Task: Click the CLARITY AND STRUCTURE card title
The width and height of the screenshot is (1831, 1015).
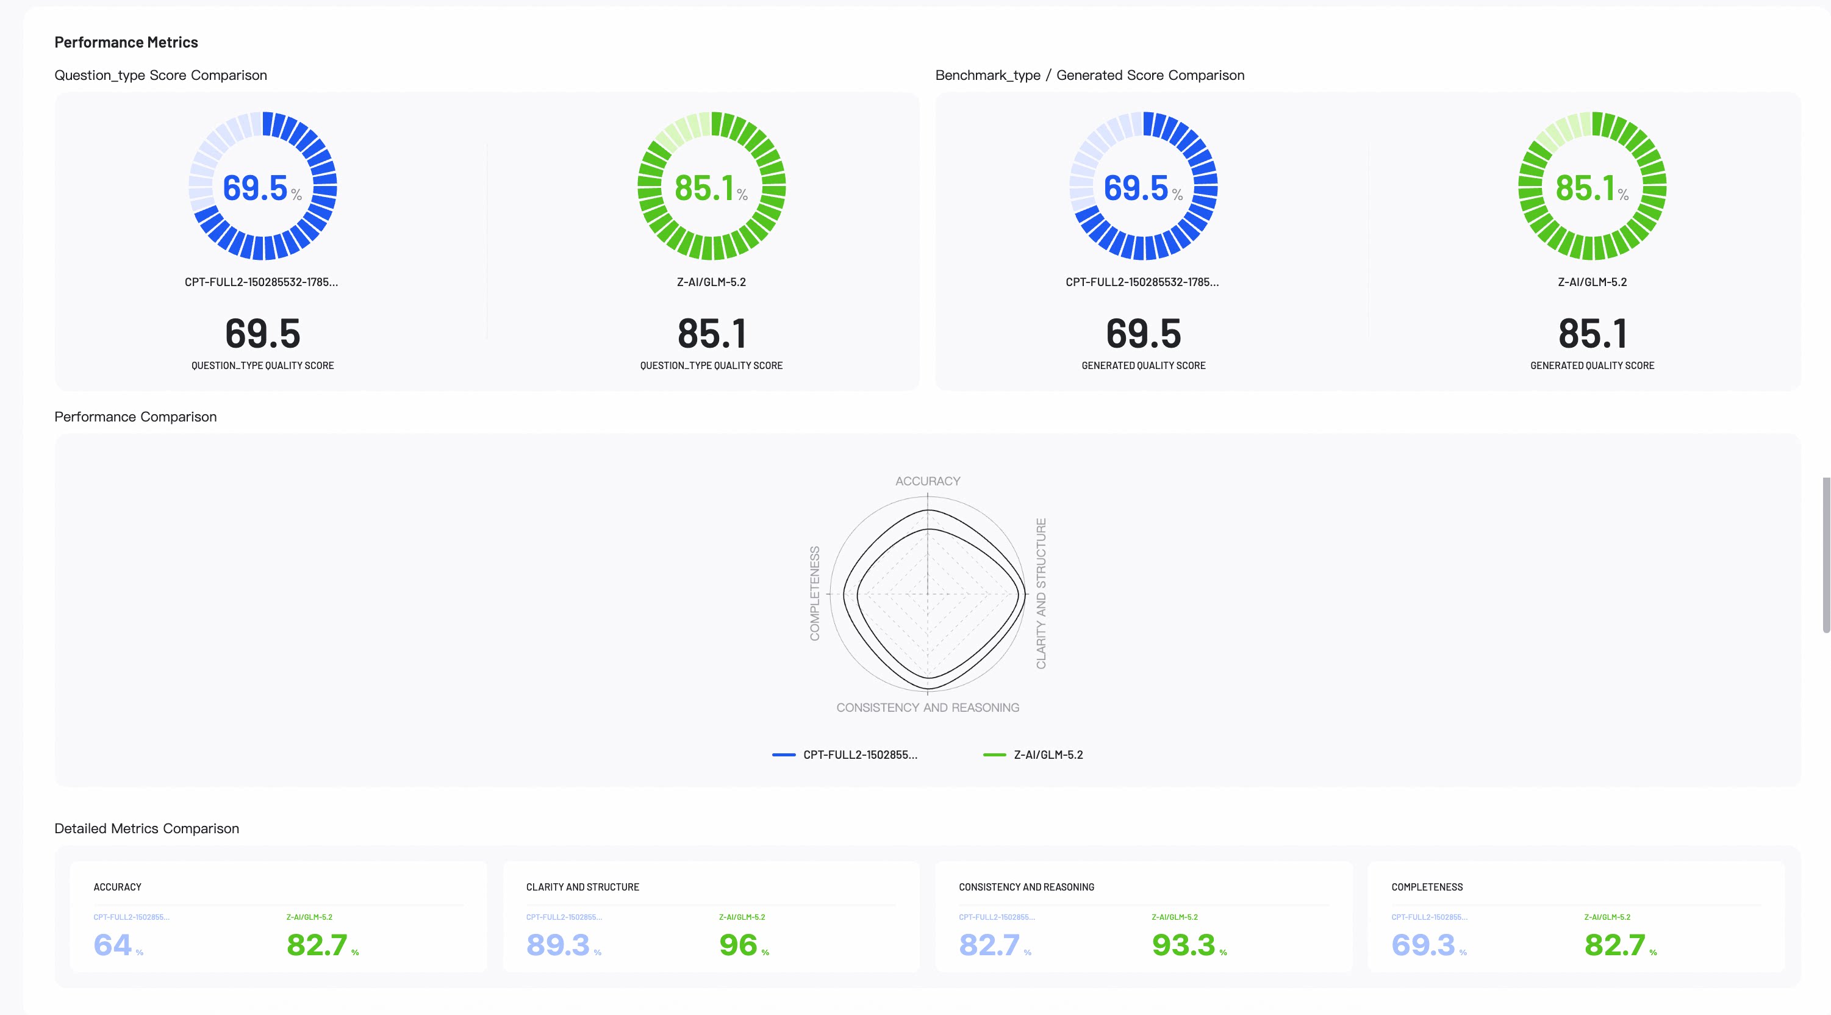Action: [x=582, y=887]
